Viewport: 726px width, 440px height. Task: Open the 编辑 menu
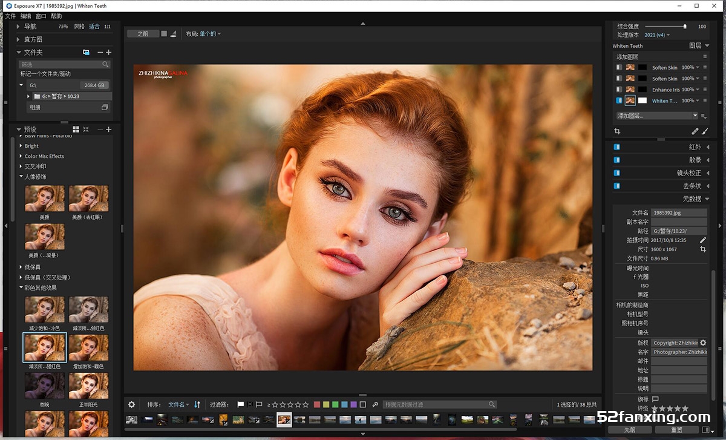click(x=26, y=16)
